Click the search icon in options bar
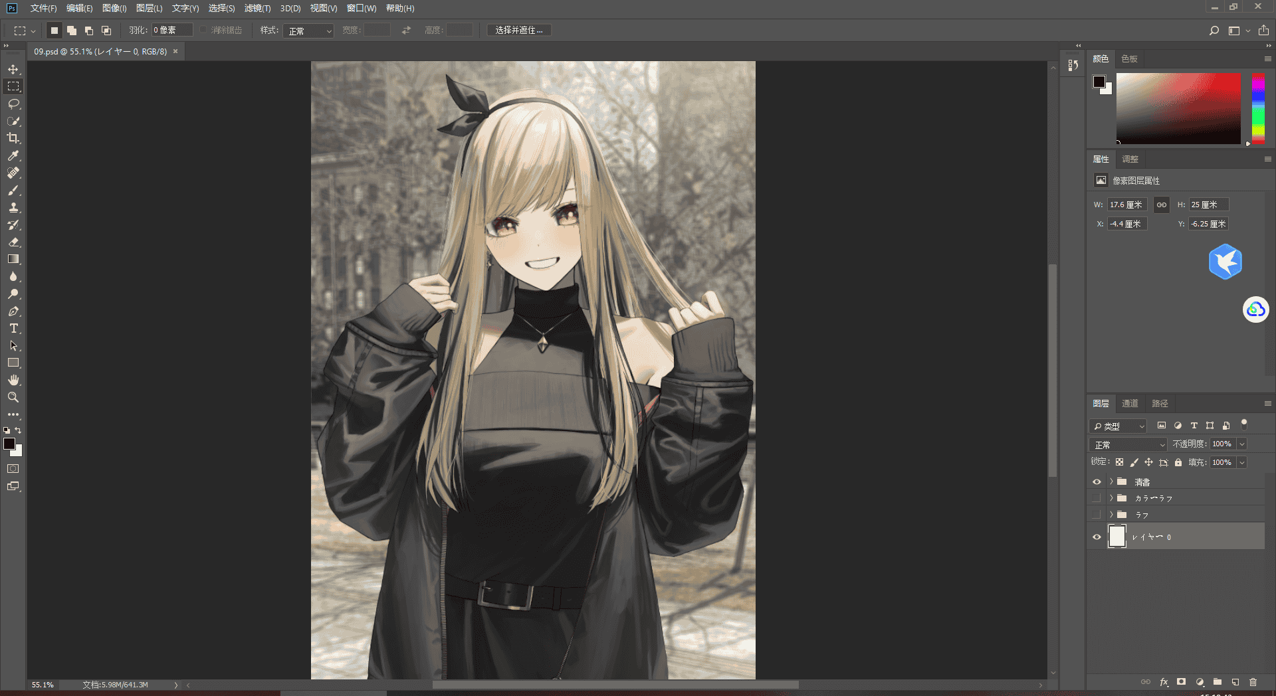Screen dimensions: 1276x696 1214,31
